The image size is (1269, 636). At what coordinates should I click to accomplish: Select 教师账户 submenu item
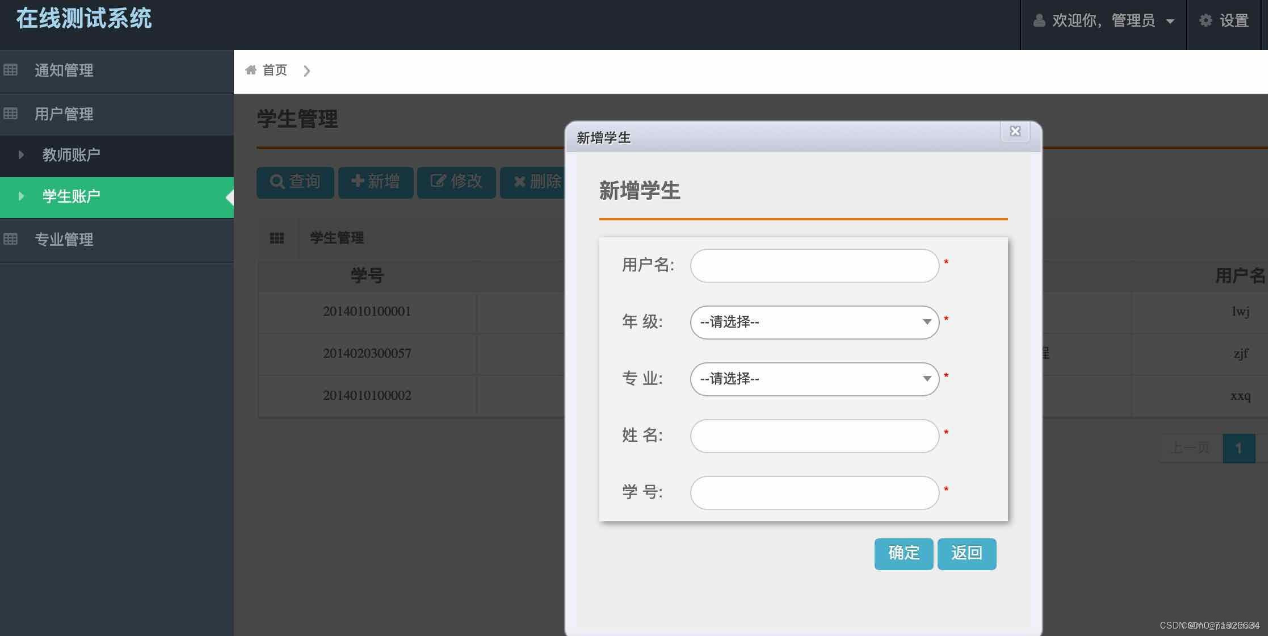117,155
